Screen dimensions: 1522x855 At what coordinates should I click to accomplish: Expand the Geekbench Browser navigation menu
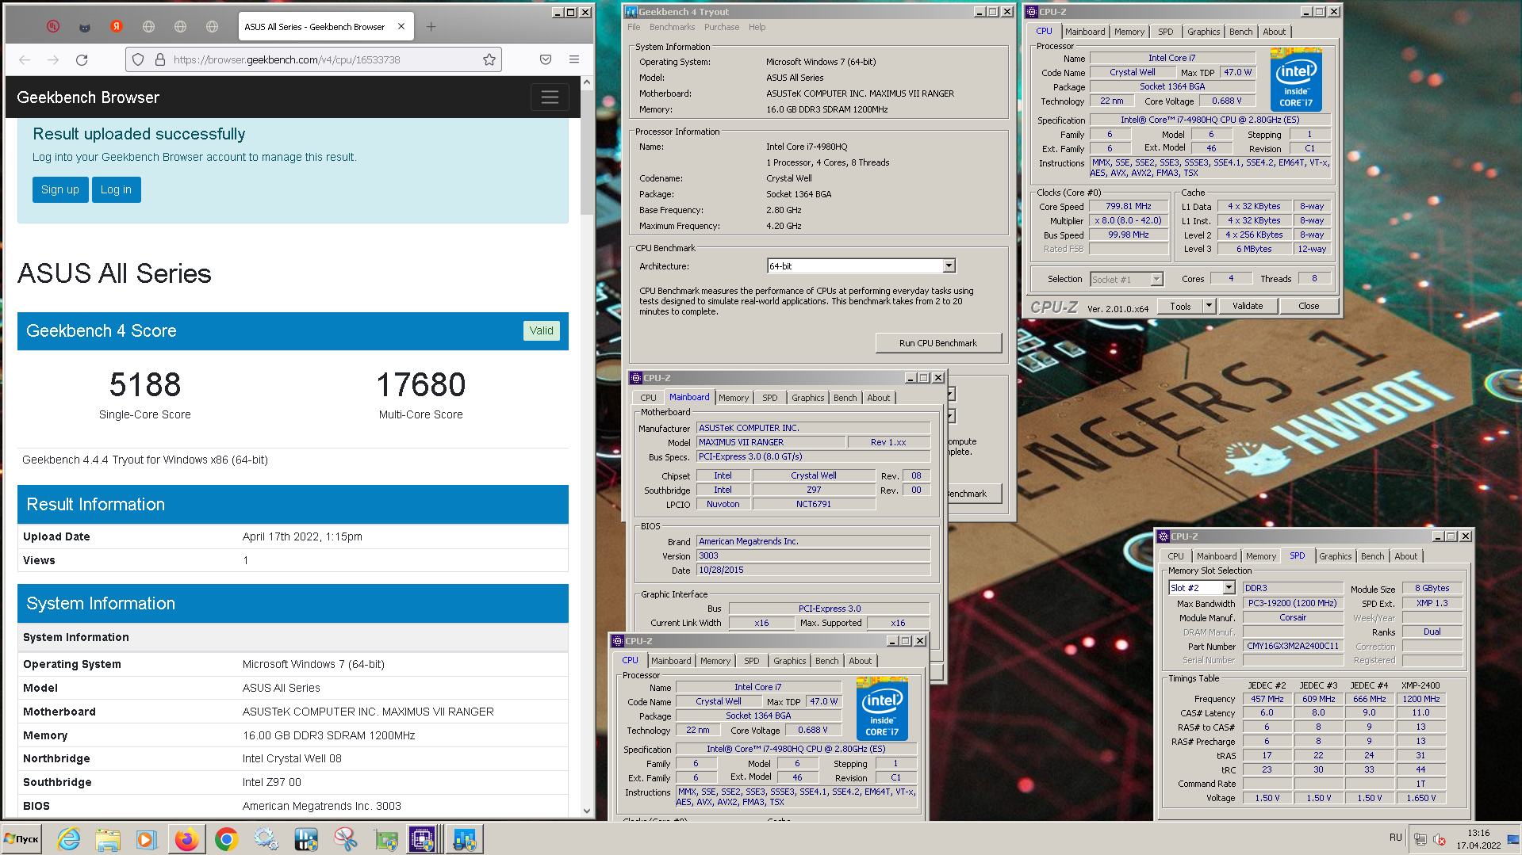click(550, 97)
